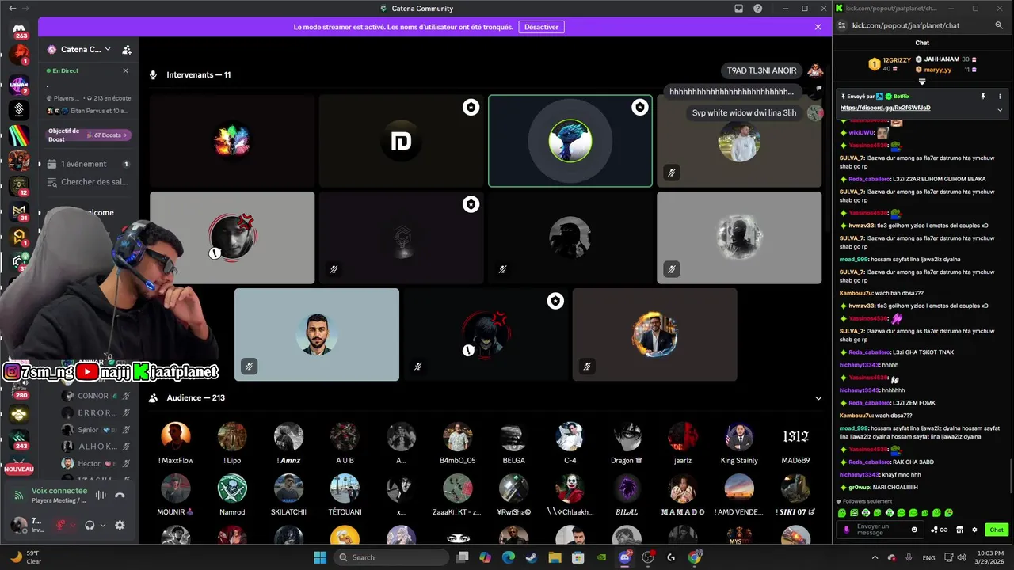
Task: Click Envoyer un message input field
Action: [x=879, y=530]
